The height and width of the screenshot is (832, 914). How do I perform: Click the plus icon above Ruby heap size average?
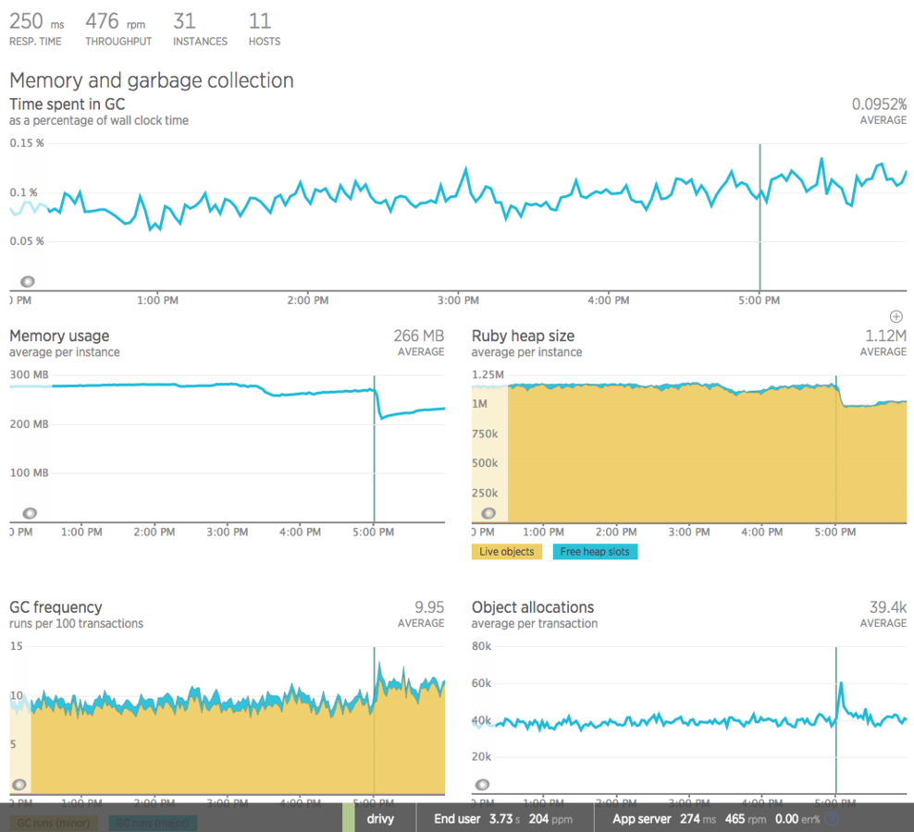point(896,316)
